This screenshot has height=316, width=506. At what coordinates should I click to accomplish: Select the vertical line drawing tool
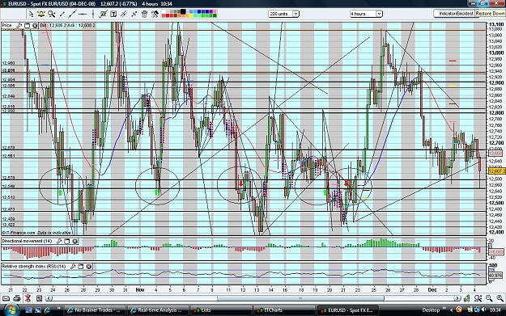click(x=93, y=14)
